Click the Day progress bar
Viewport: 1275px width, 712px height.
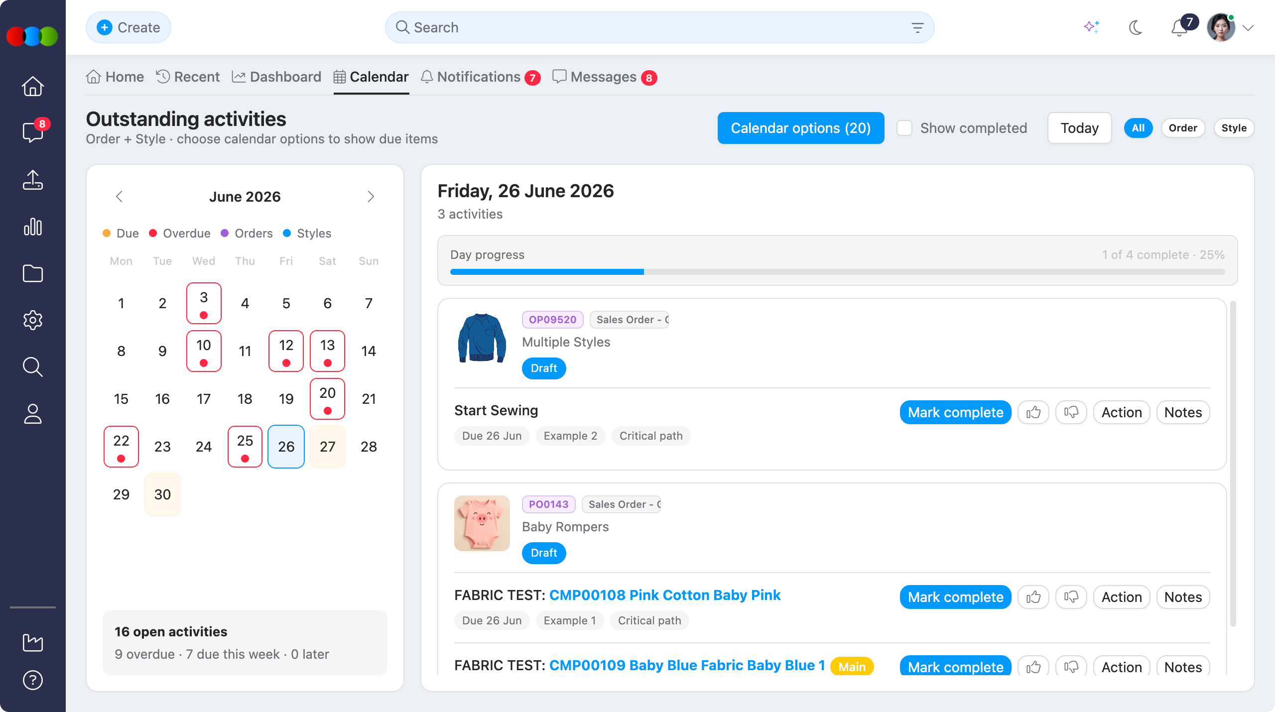pos(837,272)
